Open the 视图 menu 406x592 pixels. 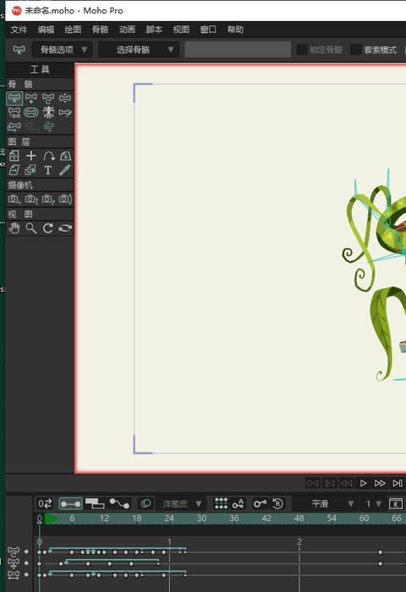click(181, 30)
